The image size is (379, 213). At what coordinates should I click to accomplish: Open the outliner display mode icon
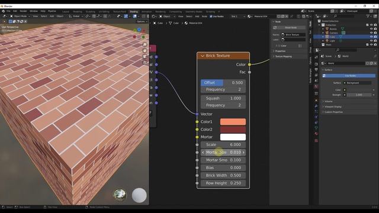click(325, 17)
